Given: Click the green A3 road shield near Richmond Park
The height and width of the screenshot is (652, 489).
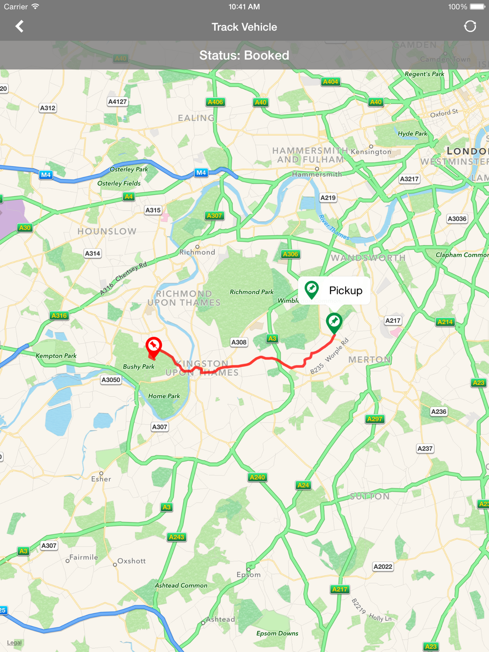Looking at the screenshot, I should click(x=272, y=338).
